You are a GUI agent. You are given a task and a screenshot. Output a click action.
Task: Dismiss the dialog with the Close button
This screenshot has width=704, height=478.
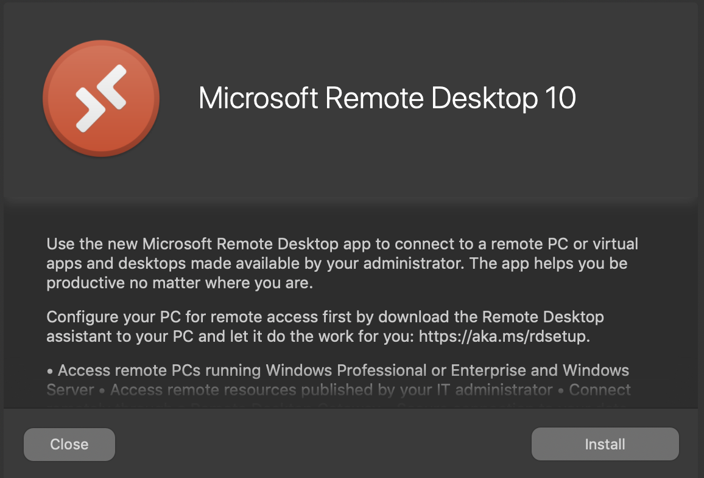69,444
